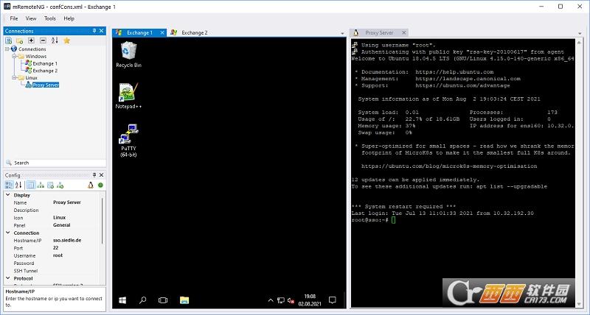Open tab list dropdown of Exchange panel
This screenshot has height=315, width=590.
point(342,33)
